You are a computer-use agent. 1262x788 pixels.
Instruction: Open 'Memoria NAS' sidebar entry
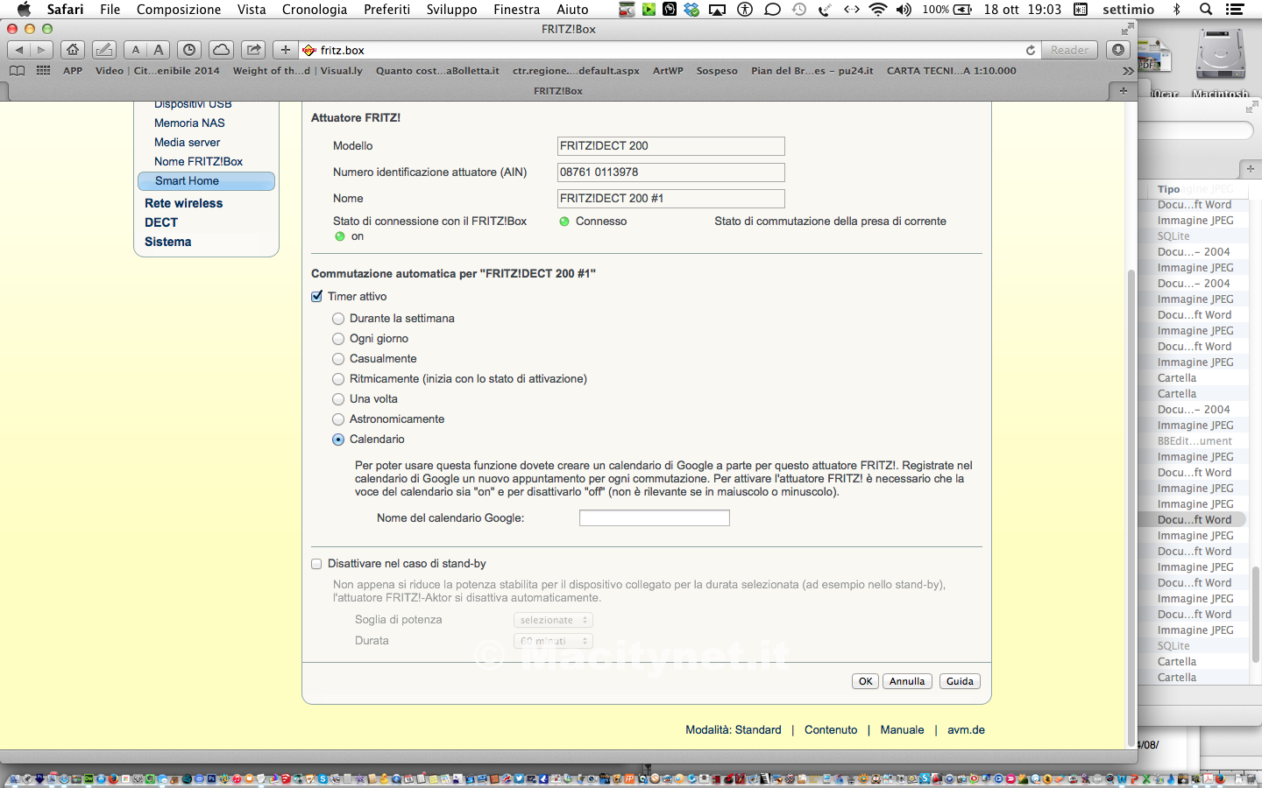[189, 123]
